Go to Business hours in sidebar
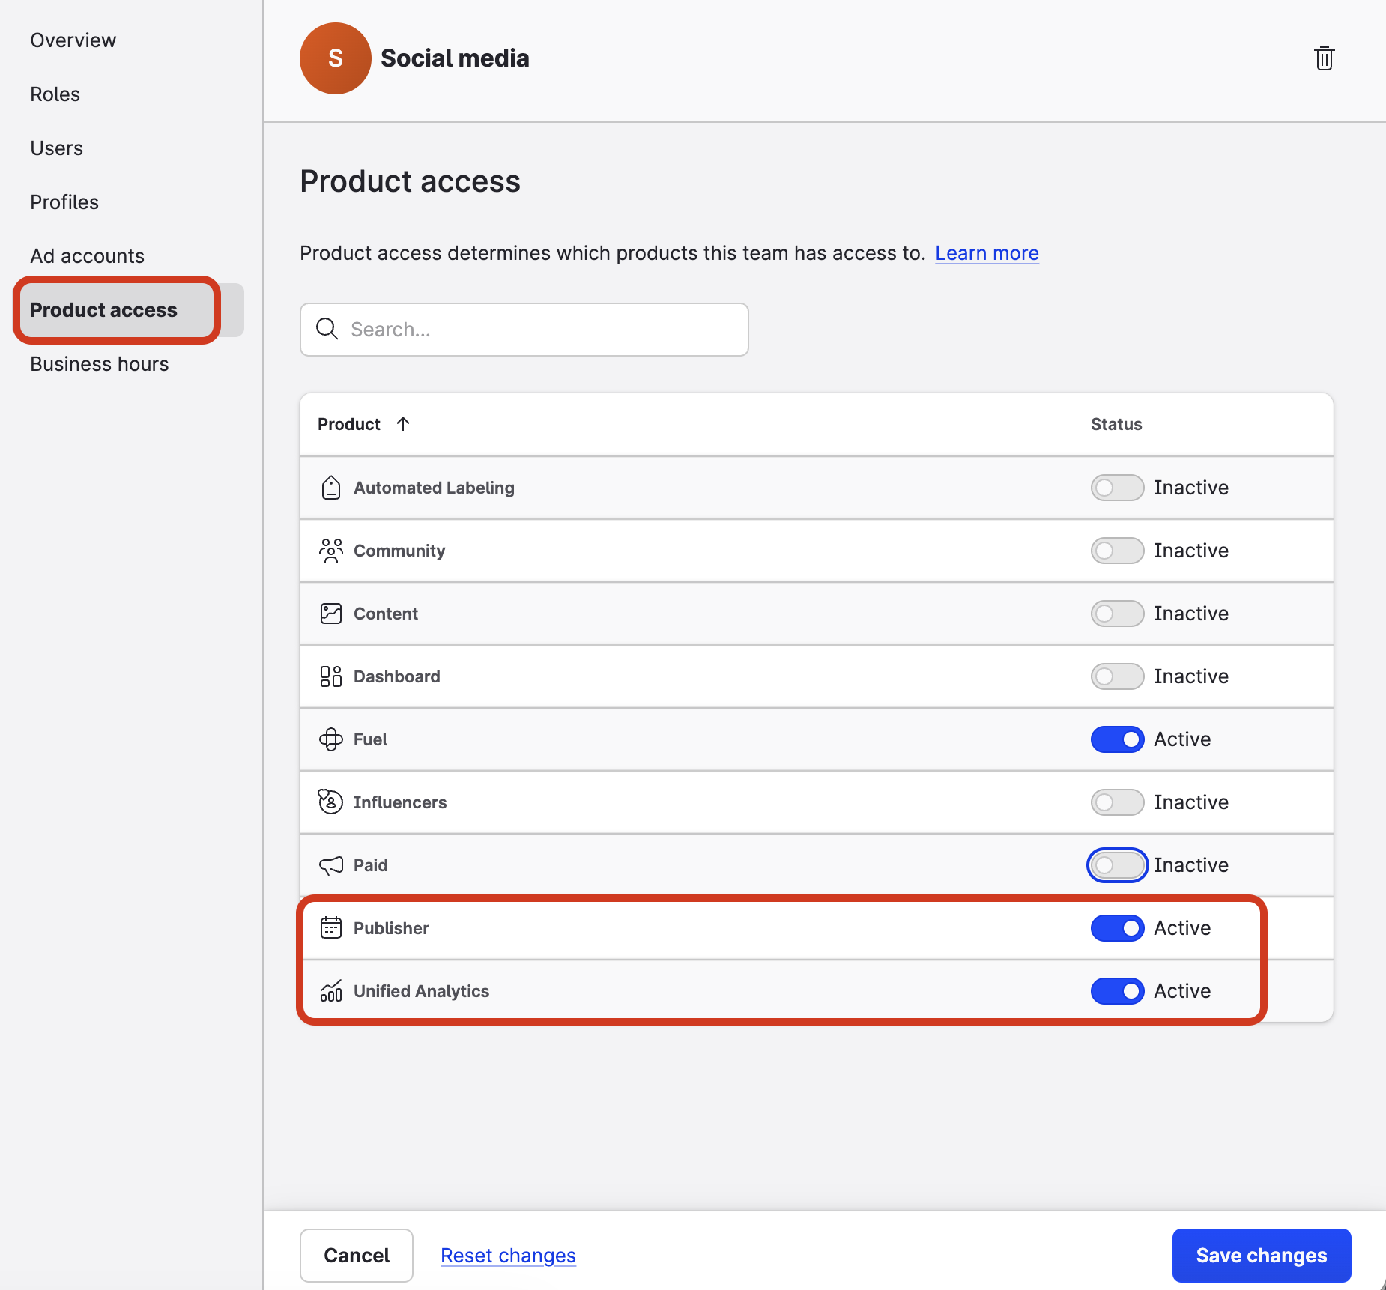Image resolution: width=1386 pixels, height=1290 pixels. pyautogui.click(x=99, y=364)
